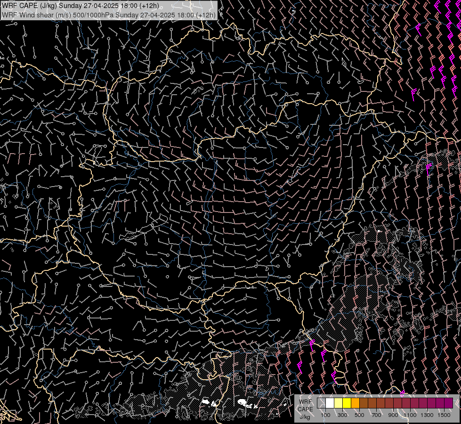The height and width of the screenshot is (424, 461).
Task: Click the 100 legend label
Action: [x=325, y=415]
